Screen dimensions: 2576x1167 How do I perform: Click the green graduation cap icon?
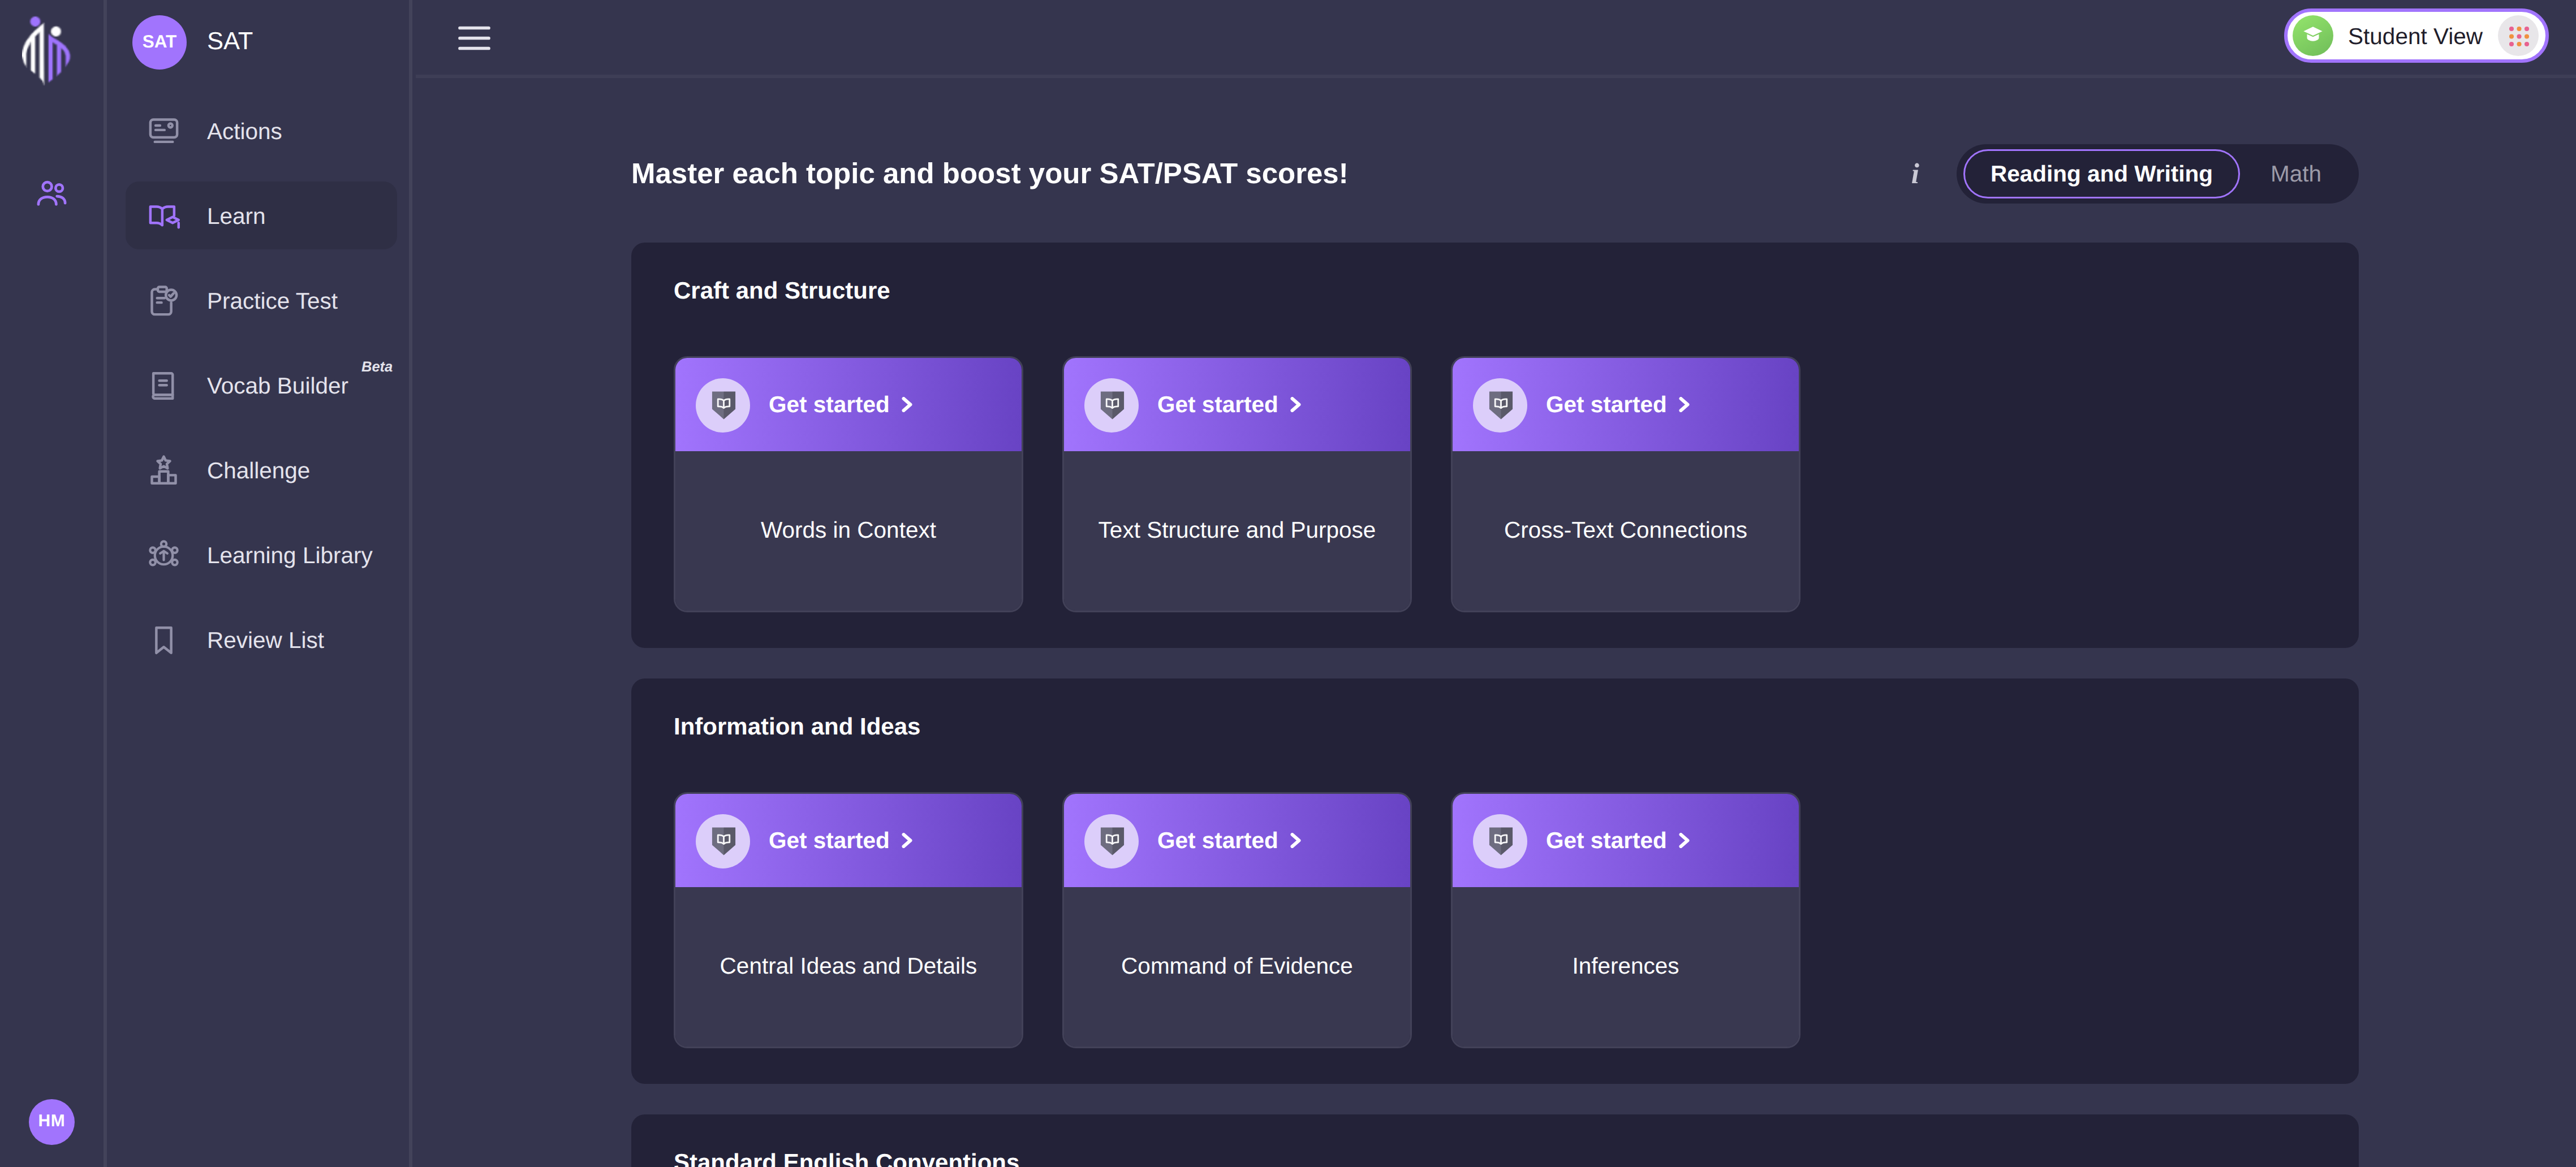(2313, 36)
